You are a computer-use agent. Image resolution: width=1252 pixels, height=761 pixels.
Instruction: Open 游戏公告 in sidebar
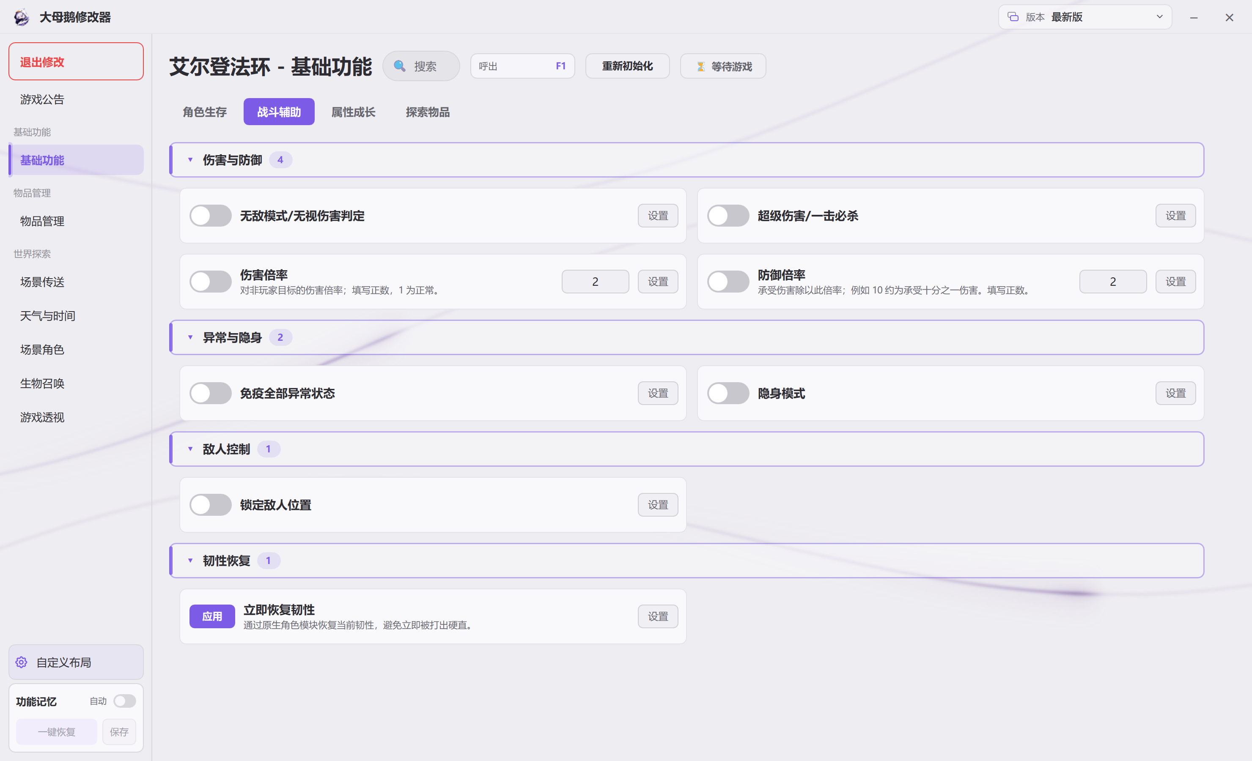click(76, 99)
